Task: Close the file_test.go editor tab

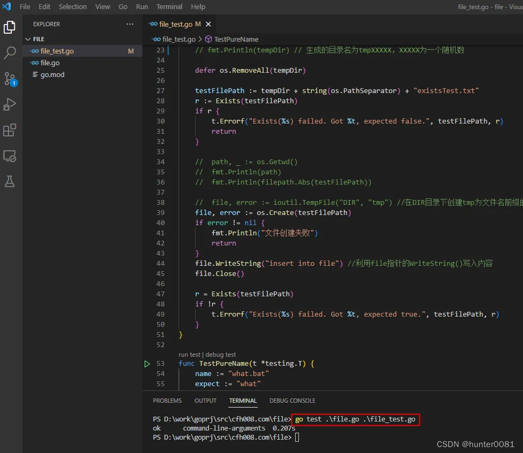Action: click(208, 24)
